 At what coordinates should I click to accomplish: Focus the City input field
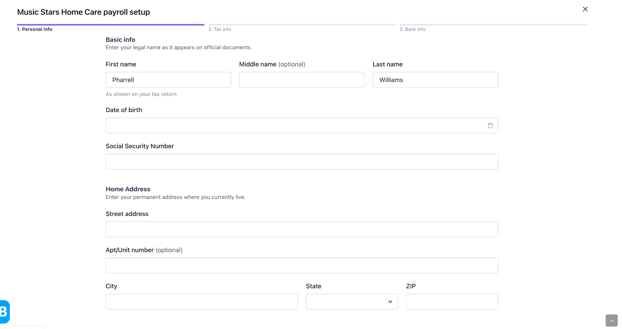tap(202, 302)
